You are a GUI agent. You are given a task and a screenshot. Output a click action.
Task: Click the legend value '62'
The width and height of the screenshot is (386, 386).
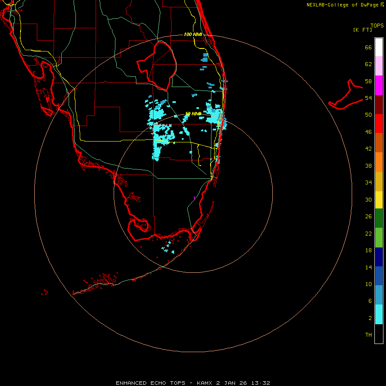coord(368,64)
